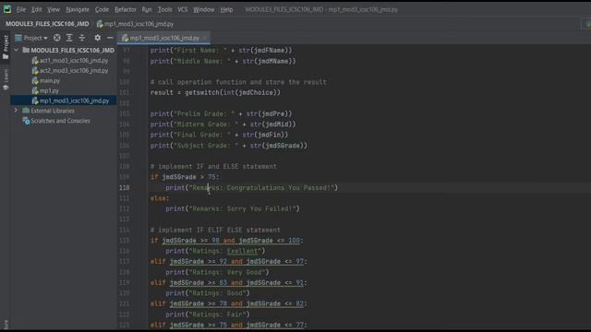This screenshot has height=332, width=591.
Task: Click the 'Ratings: Very Good' print line
Action: [218, 272]
